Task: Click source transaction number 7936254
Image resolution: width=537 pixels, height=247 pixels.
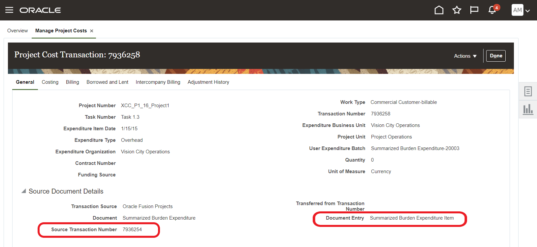Action: 132,230
